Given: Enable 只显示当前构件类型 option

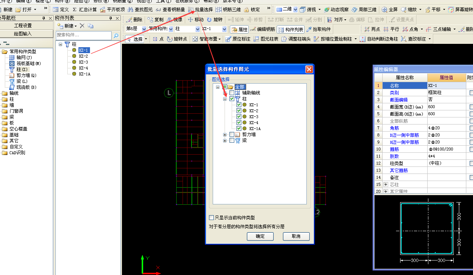Looking at the screenshot, I should click(212, 218).
